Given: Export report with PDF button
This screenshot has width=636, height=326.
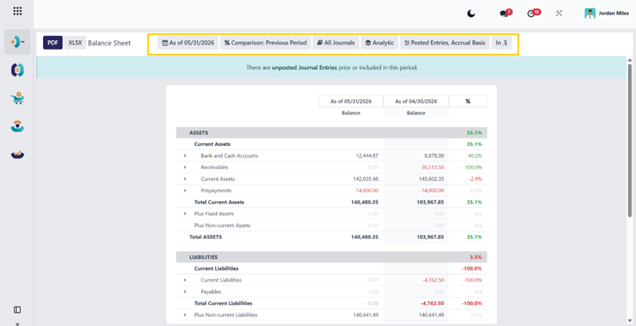Looking at the screenshot, I should (53, 42).
